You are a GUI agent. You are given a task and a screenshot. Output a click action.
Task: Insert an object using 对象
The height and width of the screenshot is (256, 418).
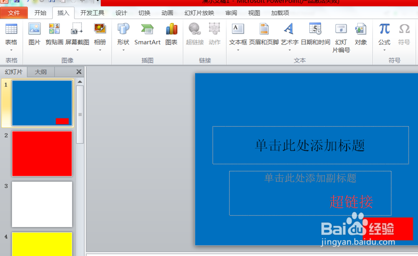tap(361, 34)
